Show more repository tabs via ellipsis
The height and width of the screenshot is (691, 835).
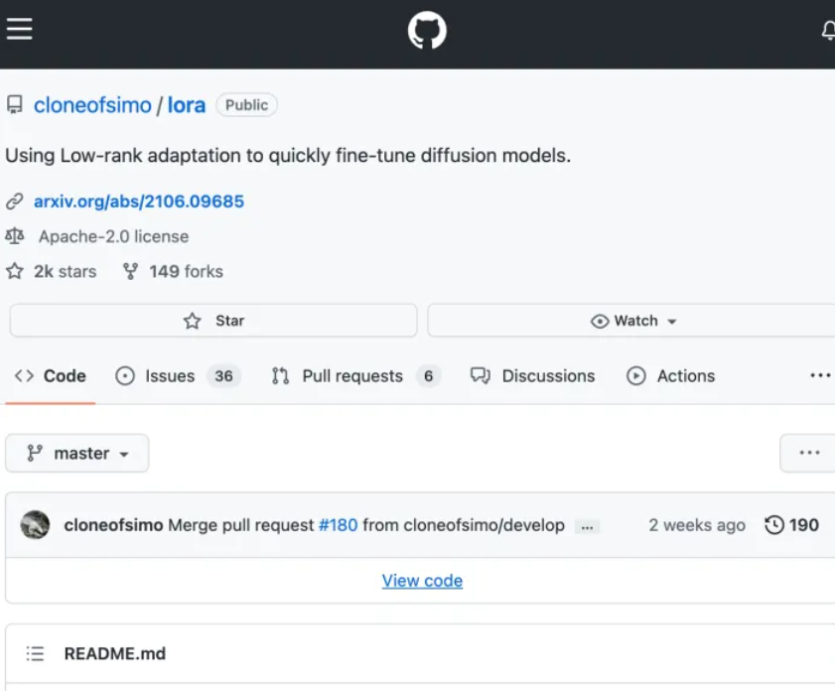pyautogui.click(x=820, y=376)
